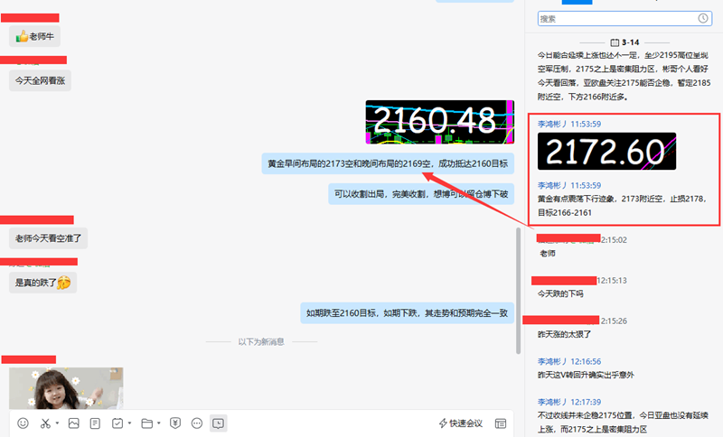Click sender name 李鸿彬 at 12:16:56
This screenshot has height=437, width=723.
pyautogui.click(x=552, y=361)
